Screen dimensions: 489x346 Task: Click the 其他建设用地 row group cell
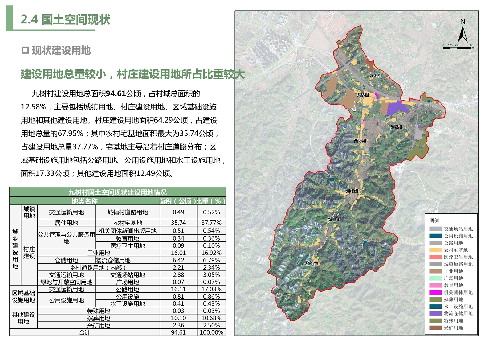click(x=23, y=318)
